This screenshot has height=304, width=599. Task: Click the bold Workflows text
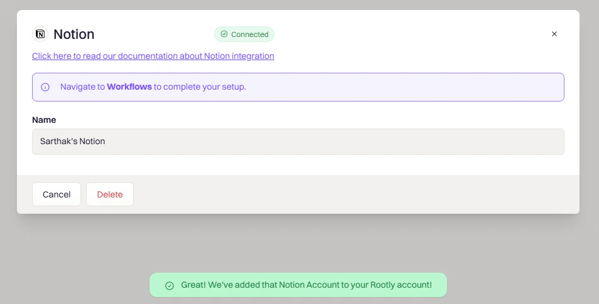129,86
